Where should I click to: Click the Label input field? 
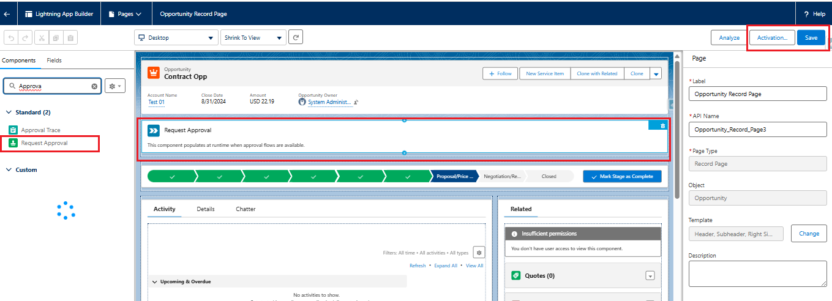click(x=757, y=94)
